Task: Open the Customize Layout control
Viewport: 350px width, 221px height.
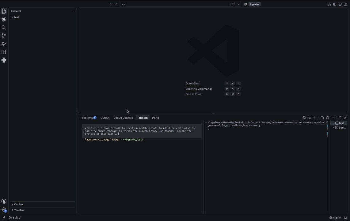Action: pyautogui.click(x=329, y=4)
